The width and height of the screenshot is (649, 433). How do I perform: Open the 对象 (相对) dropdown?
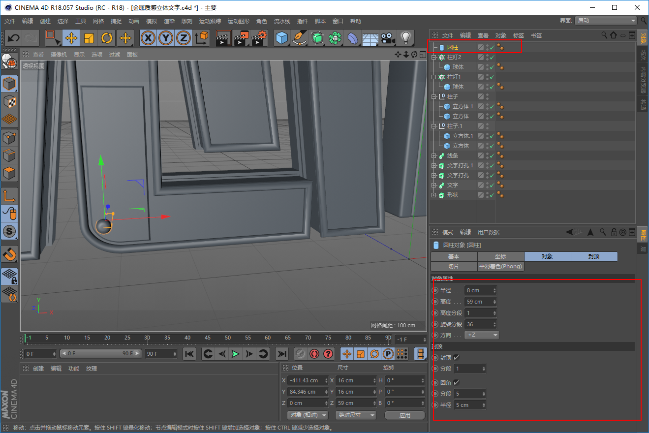click(x=308, y=415)
